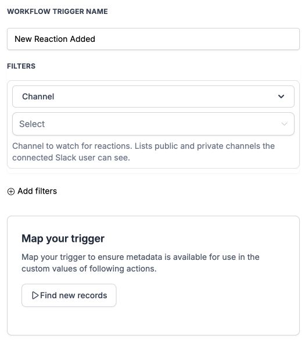The width and height of the screenshot is (305, 343).
Task: Click the channel help text about reactions
Action: click(x=143, y=152)
